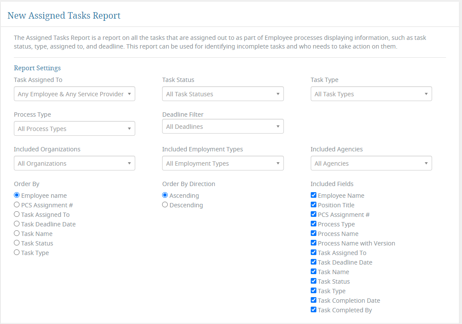The image size is (462, 324).
Task: Uncheck Employee Name included field
Action: click(313, 195)
